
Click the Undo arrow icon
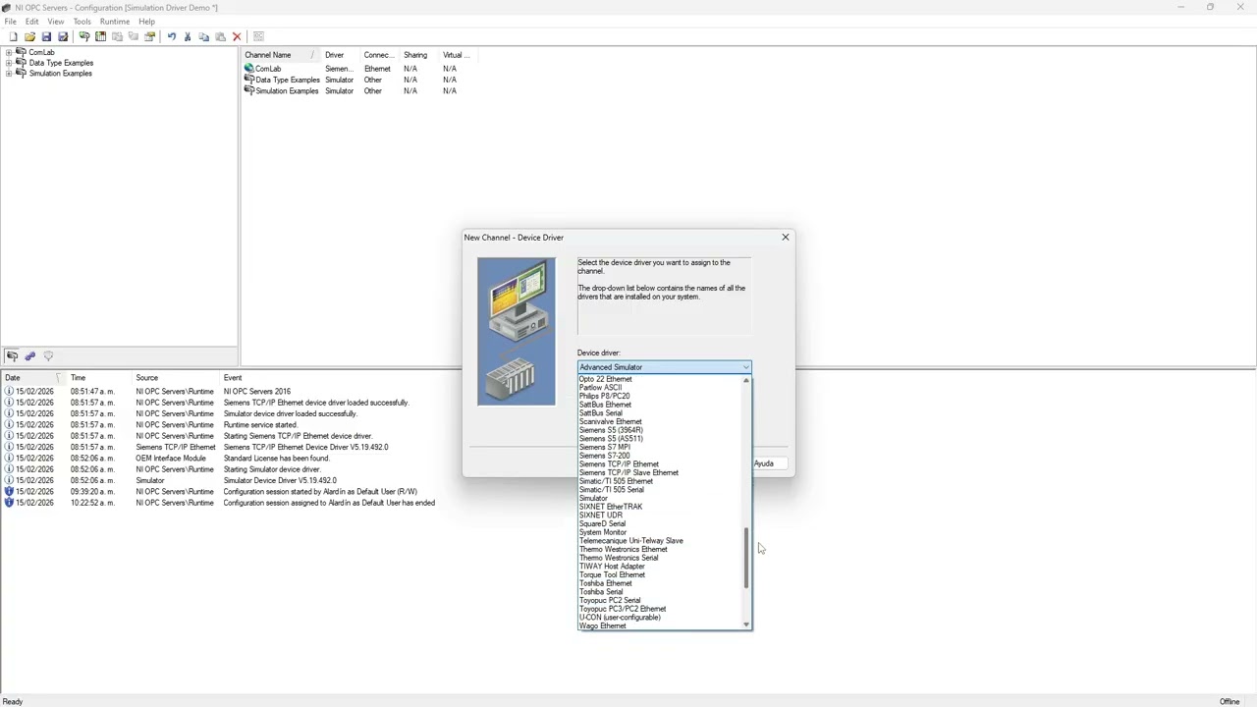point(171,37)
